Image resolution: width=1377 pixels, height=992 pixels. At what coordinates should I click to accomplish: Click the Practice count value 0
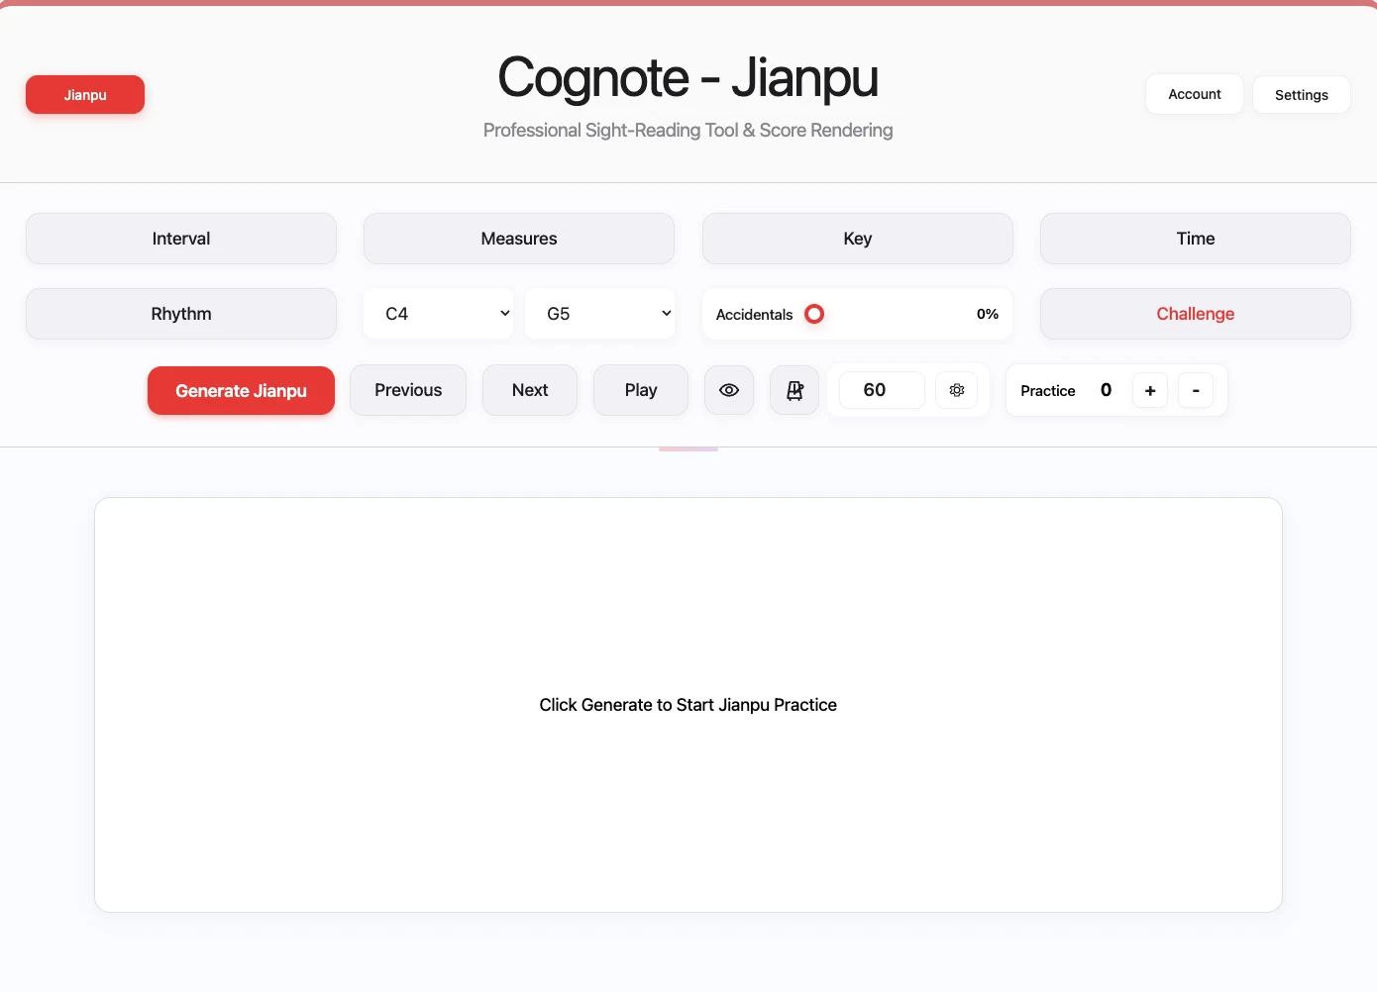pos(1106,390)
